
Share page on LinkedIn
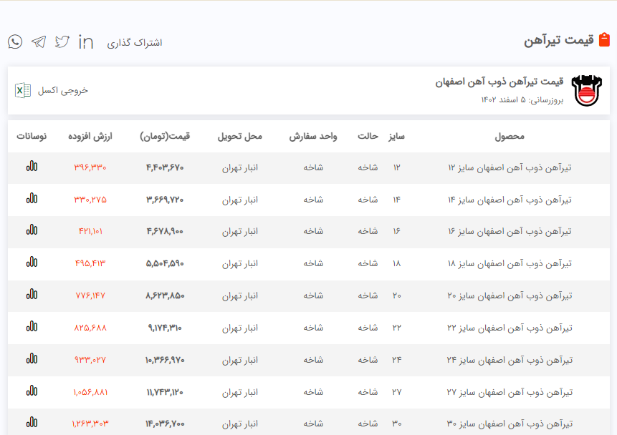coord(86,41)
